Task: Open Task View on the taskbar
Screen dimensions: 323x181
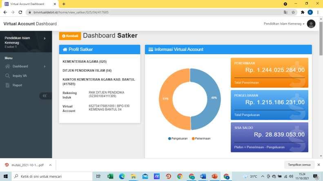Action: [x=98, y=176]
